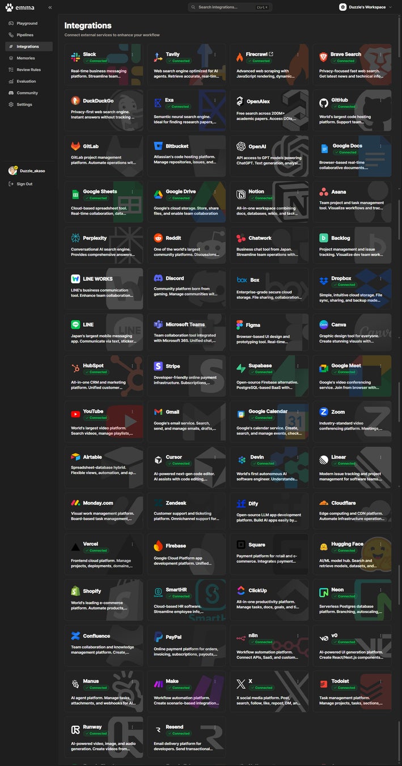Click the Figma logo icon
Image resolution: width=402 pixels, height=766 pixels.
coord(240,325)
